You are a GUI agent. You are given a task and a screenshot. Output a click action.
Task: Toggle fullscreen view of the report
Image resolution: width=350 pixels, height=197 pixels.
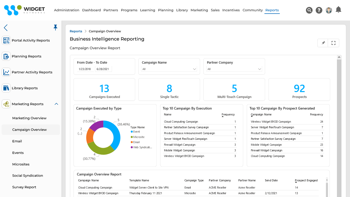pos(333,43)
